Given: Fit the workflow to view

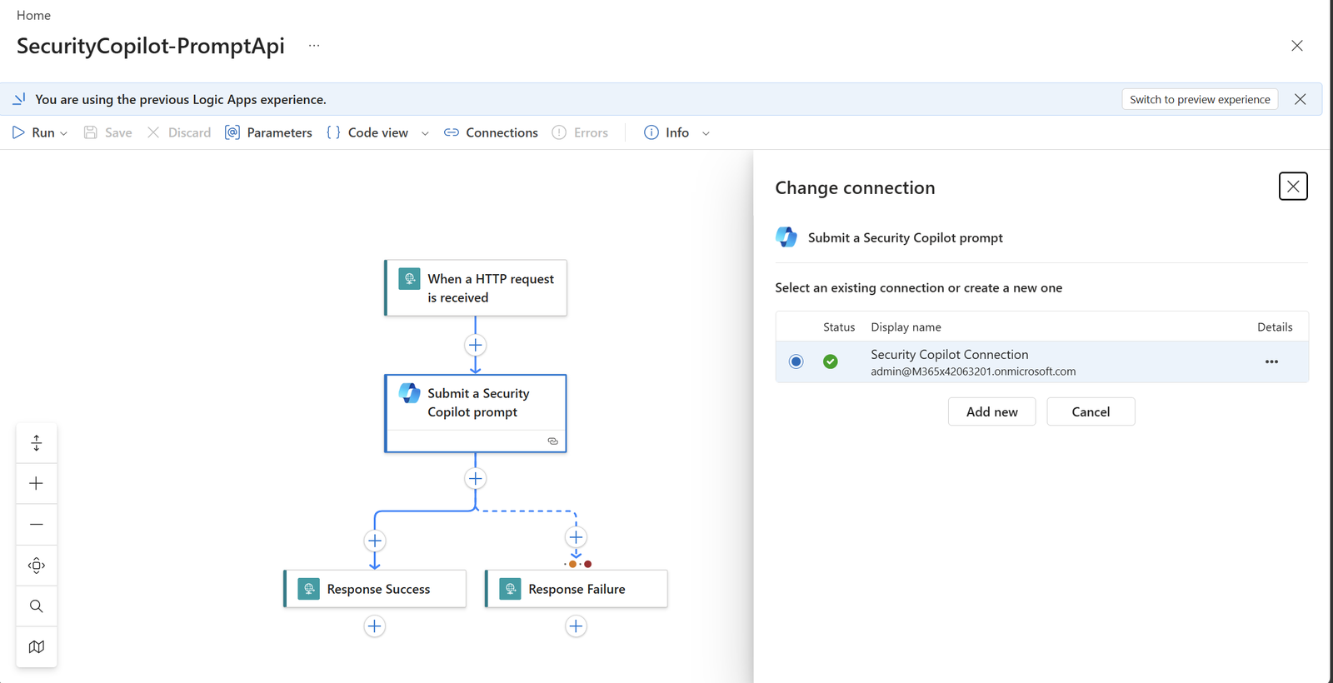Looking at the screenshot, I should (37, 566).
